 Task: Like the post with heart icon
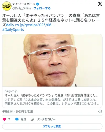[x=4, y=119]
